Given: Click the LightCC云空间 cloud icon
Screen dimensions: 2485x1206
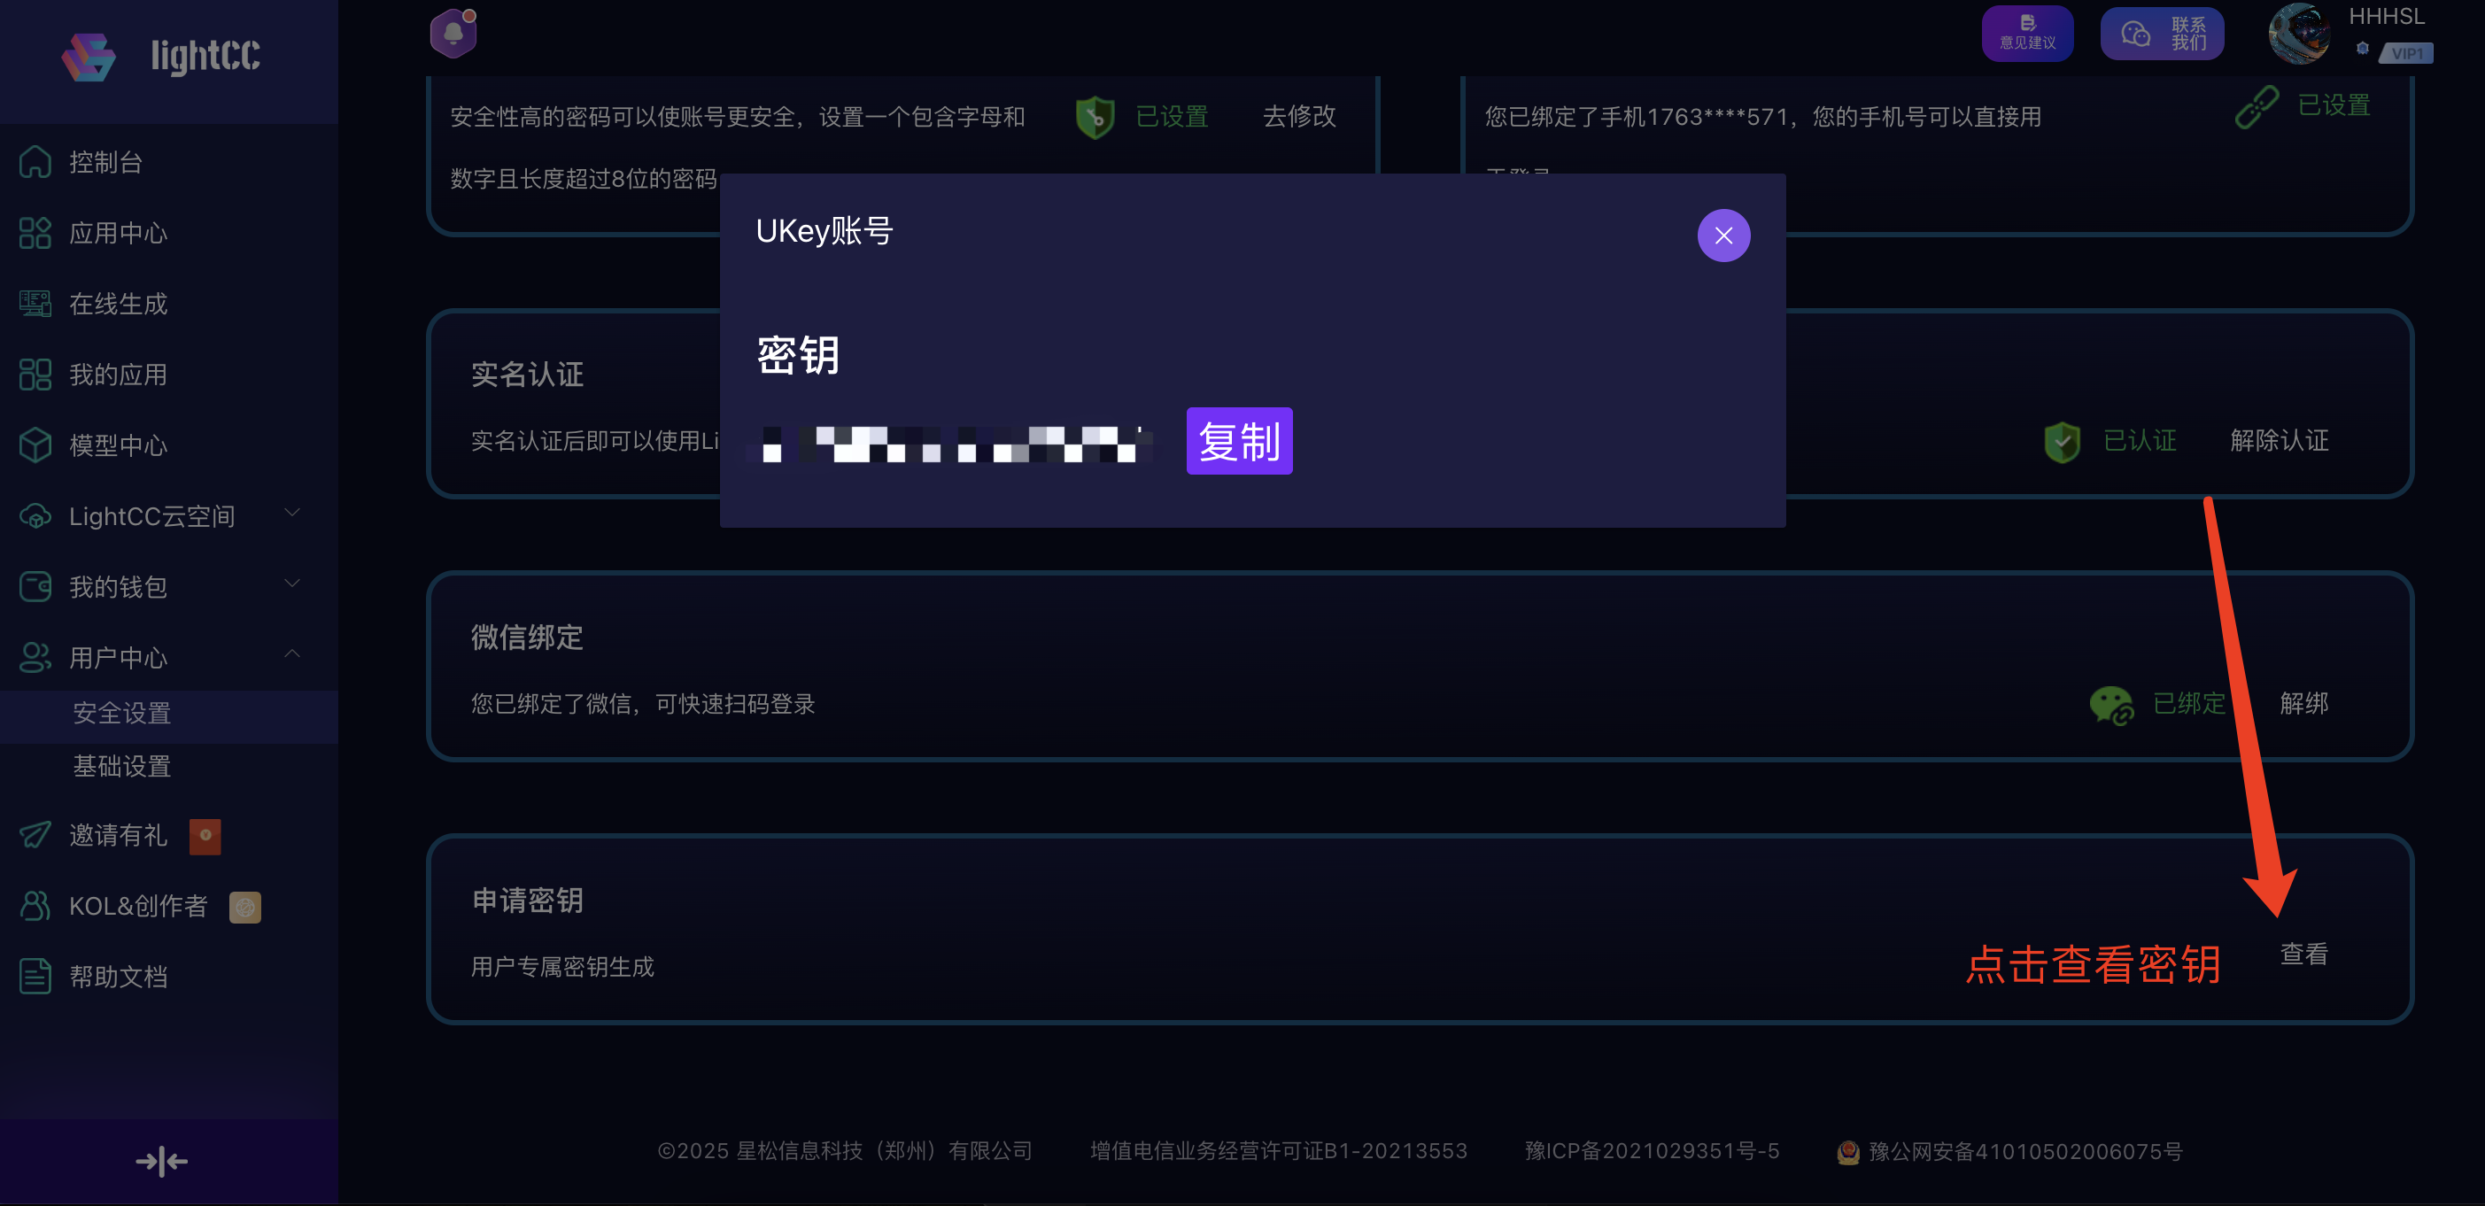Looking at the screenshot, I should click(x=35, y=516).
